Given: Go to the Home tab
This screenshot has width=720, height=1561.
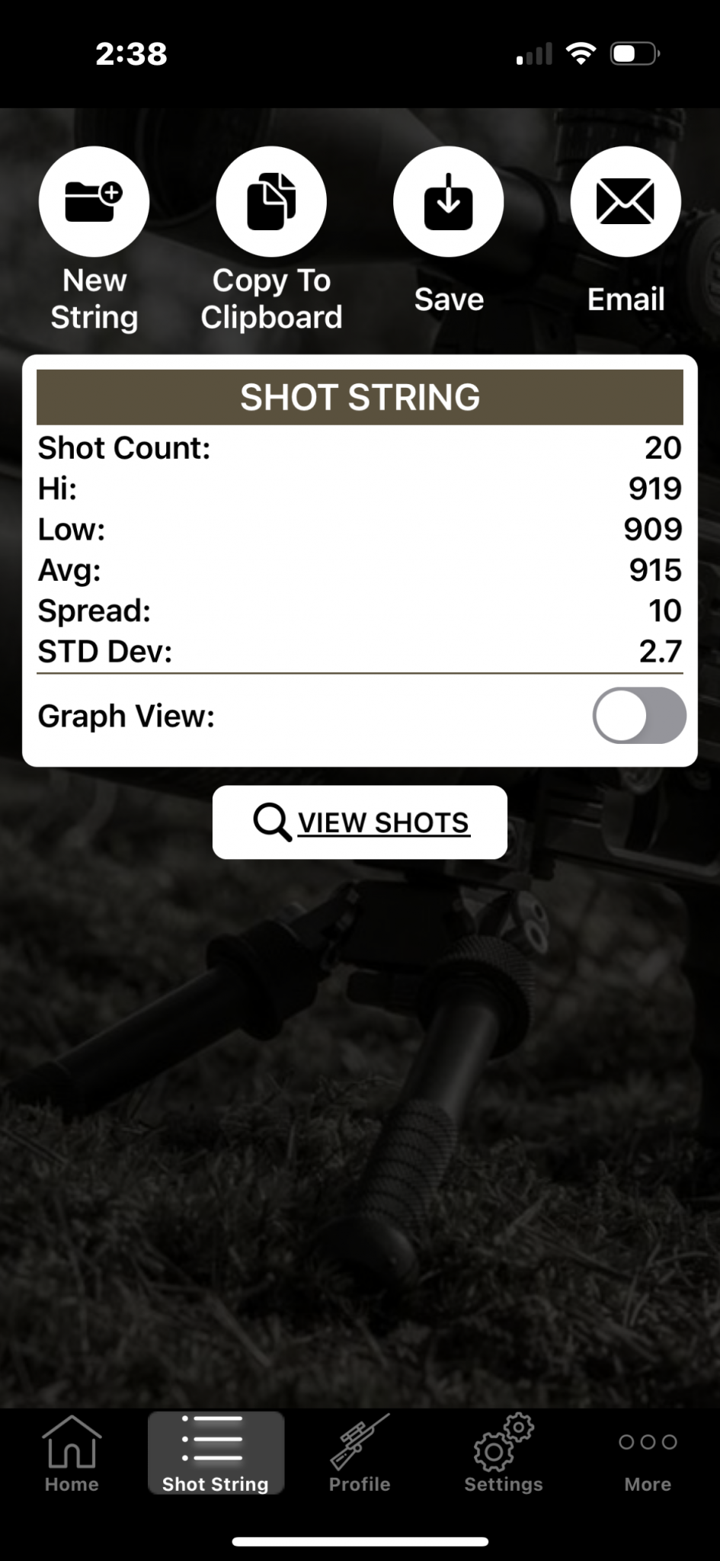Looking at the screenshot, I should [x=72, y=1454].
